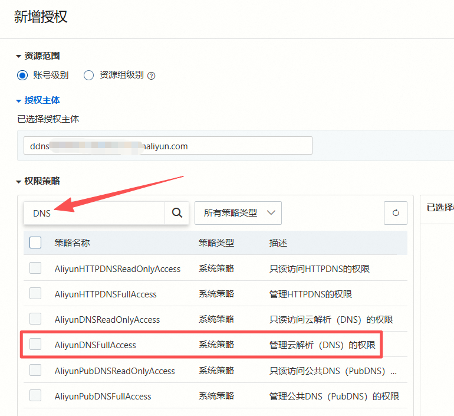The width and height of the screenshot is (454, 416).
Task: Tick the select-all checkbox in table header
Action: tap(35, 243)
